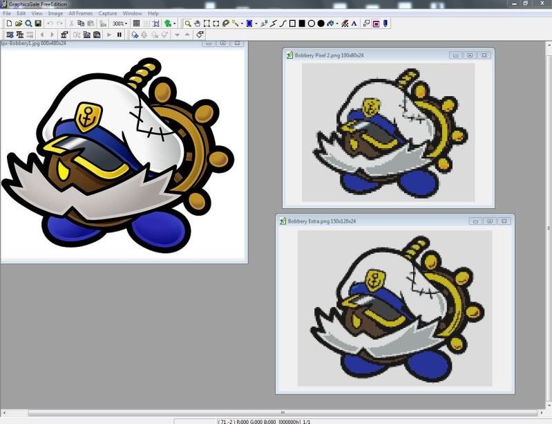Open the Window menu
Viewport: 552px width, 424px height.
132,13
